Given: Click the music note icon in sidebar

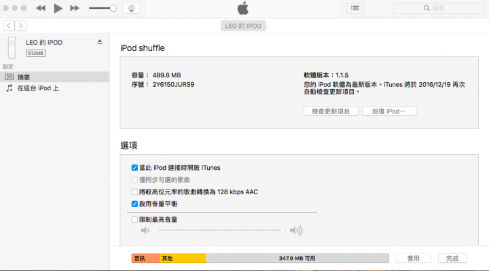Looking at the screenshot, I should point(10,88).
